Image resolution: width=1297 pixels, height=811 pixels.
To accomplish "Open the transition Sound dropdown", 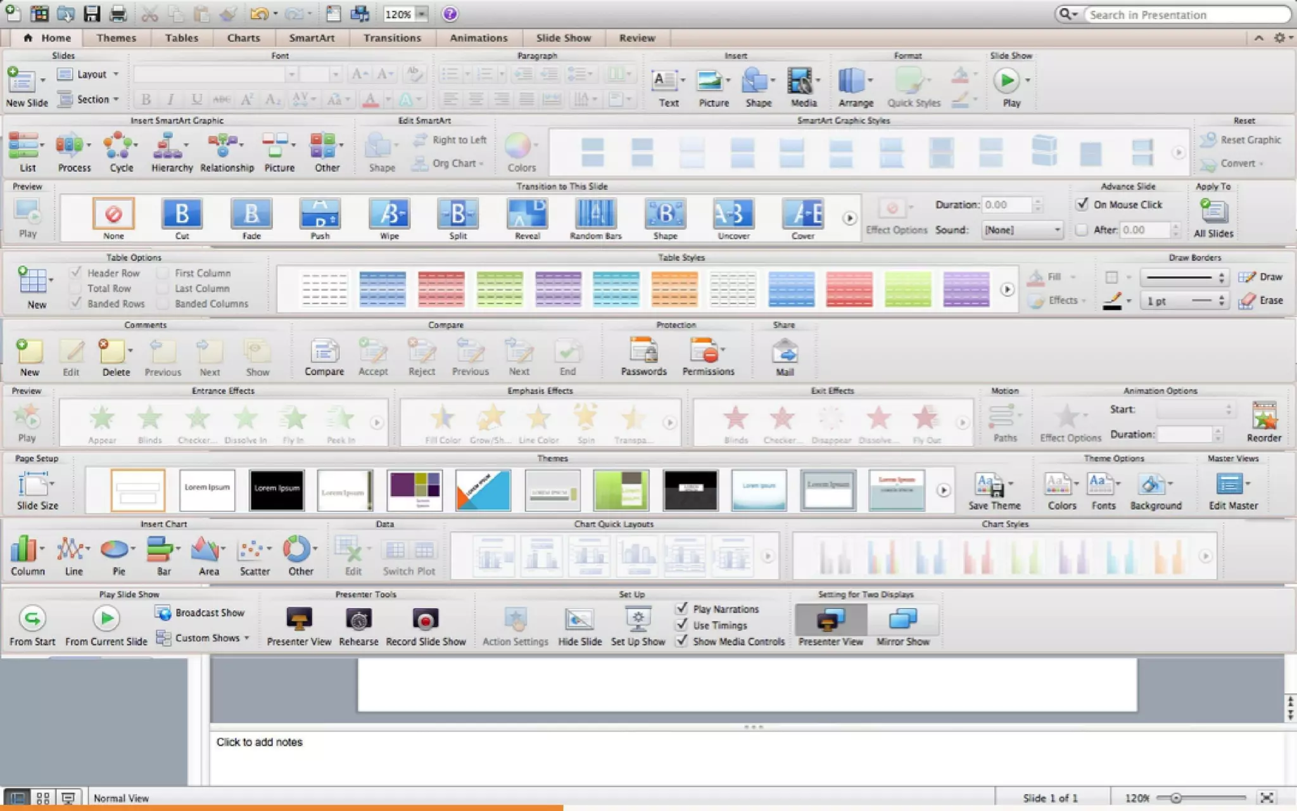I will coord(1022,230).
